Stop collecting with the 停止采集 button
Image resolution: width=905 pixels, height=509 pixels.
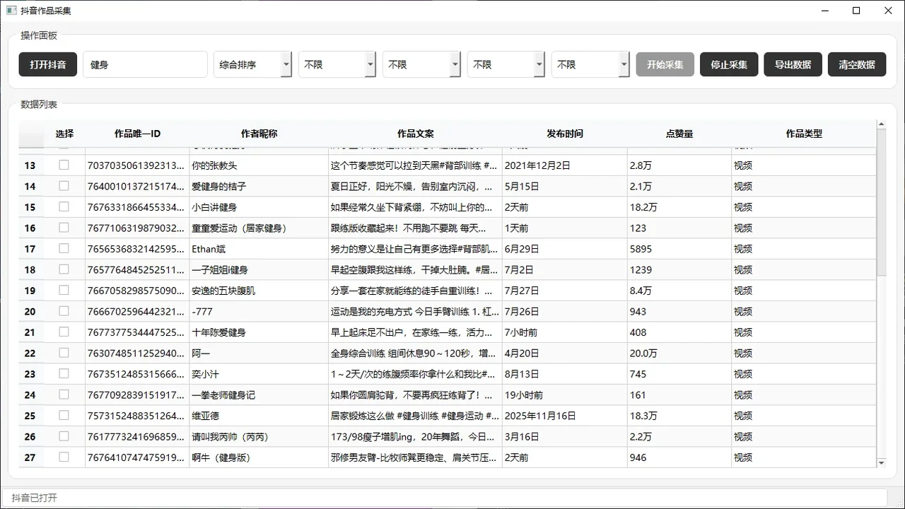tap(729, 64)
